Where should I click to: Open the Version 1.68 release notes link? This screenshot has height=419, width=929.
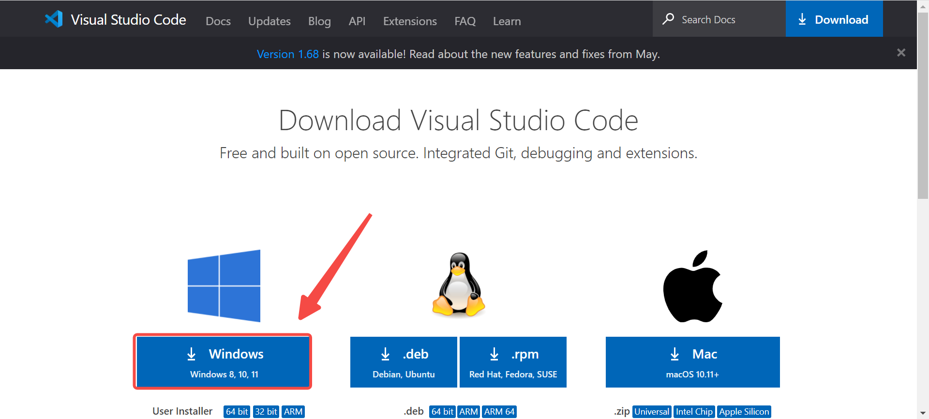pos(288,54)
